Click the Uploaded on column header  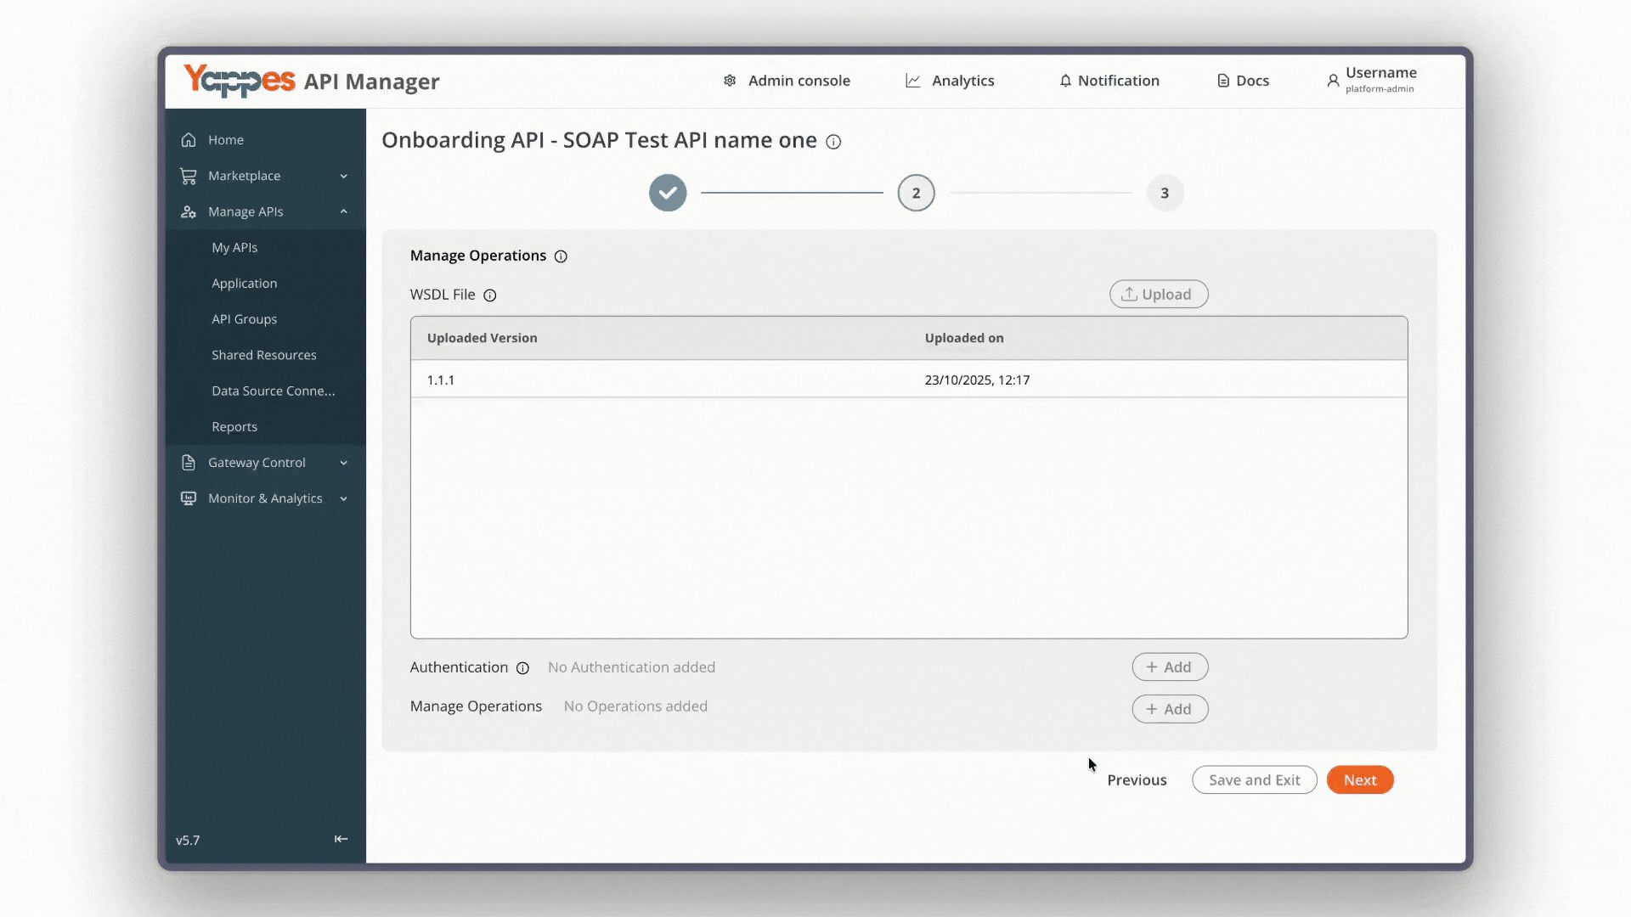964,338
